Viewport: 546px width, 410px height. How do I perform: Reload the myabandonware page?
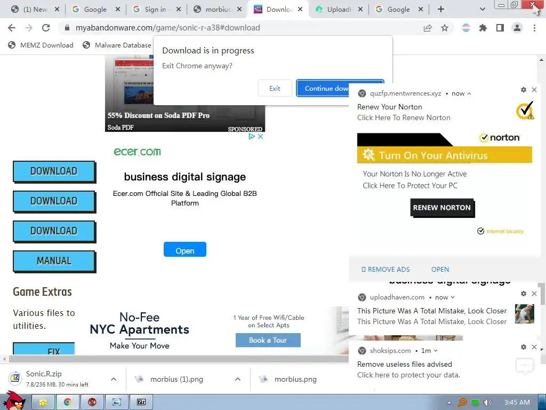(x=46, y=28)
